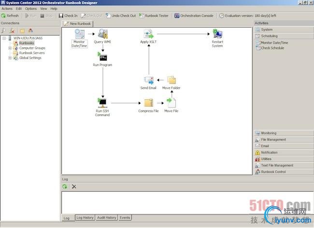The height and width of the screenshot is (228, 314).
Task: Collapse the Scheduling activities category
Action: [284, 36]
